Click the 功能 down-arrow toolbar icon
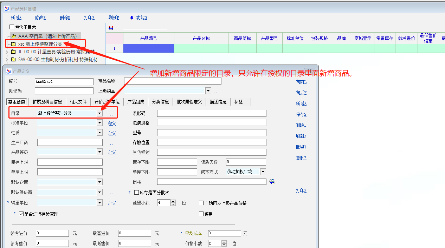 (132, 18)
